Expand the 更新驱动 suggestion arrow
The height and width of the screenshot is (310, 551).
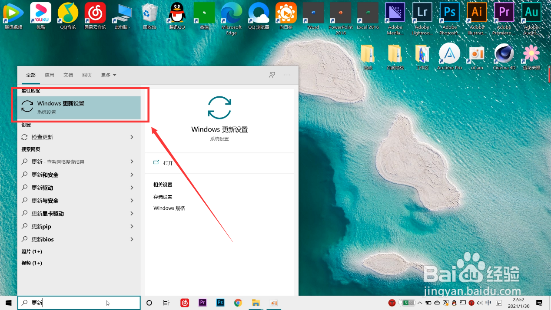coord(132,188)
